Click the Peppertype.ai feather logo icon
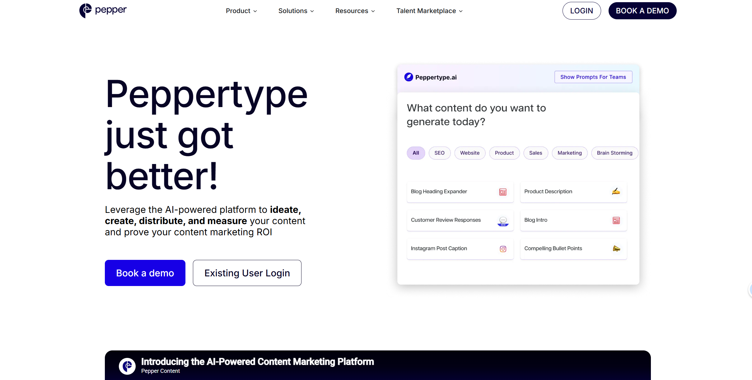 409,77
